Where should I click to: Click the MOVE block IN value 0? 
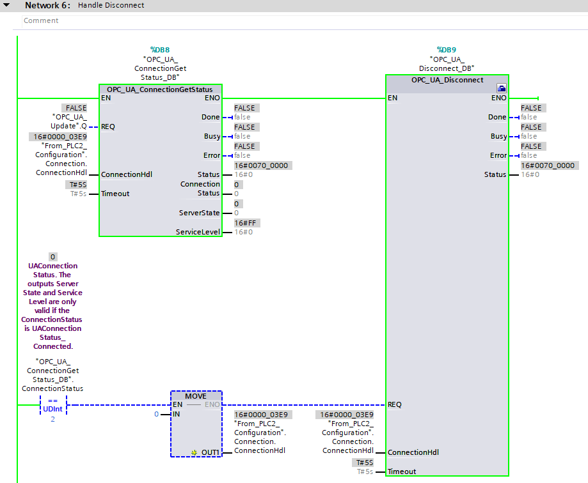[x=156, y=414]
